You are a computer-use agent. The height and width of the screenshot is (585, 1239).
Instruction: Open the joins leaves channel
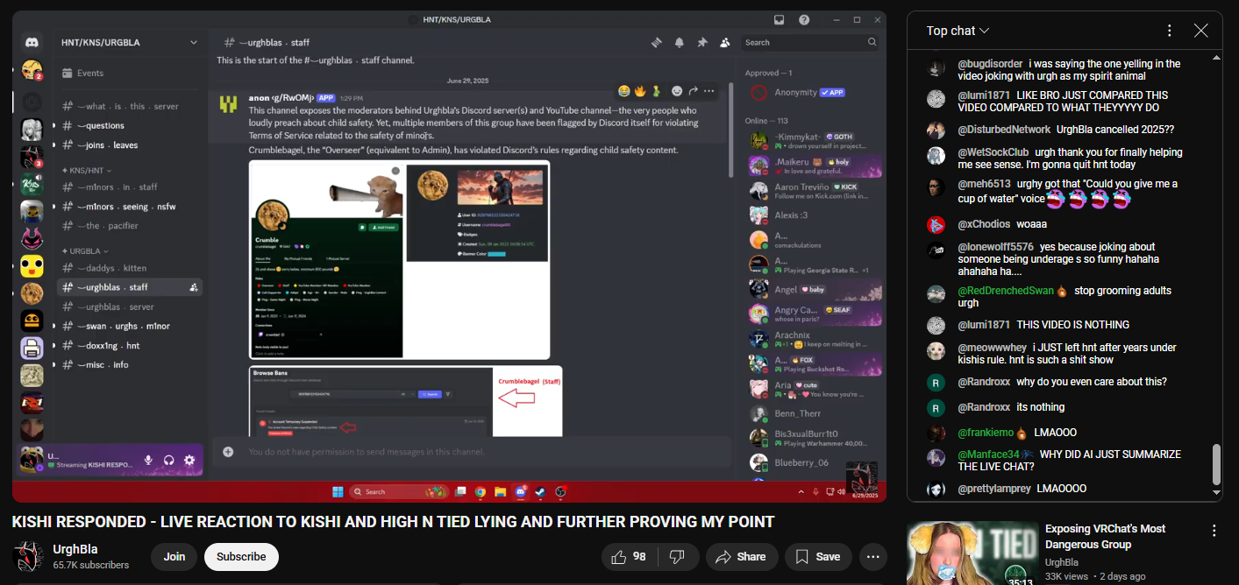(x=130, y=145)
